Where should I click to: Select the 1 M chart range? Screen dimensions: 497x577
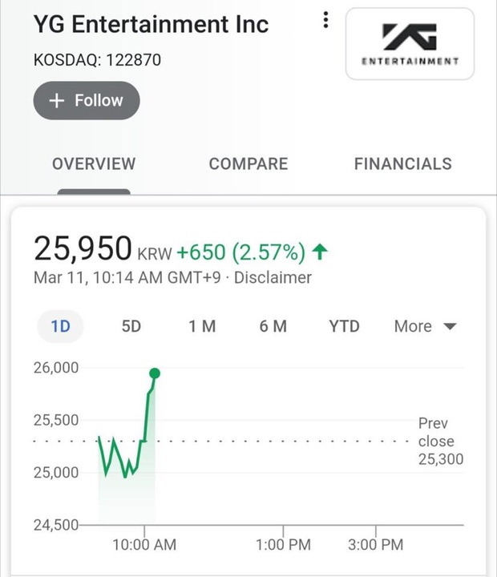point(202,326)
